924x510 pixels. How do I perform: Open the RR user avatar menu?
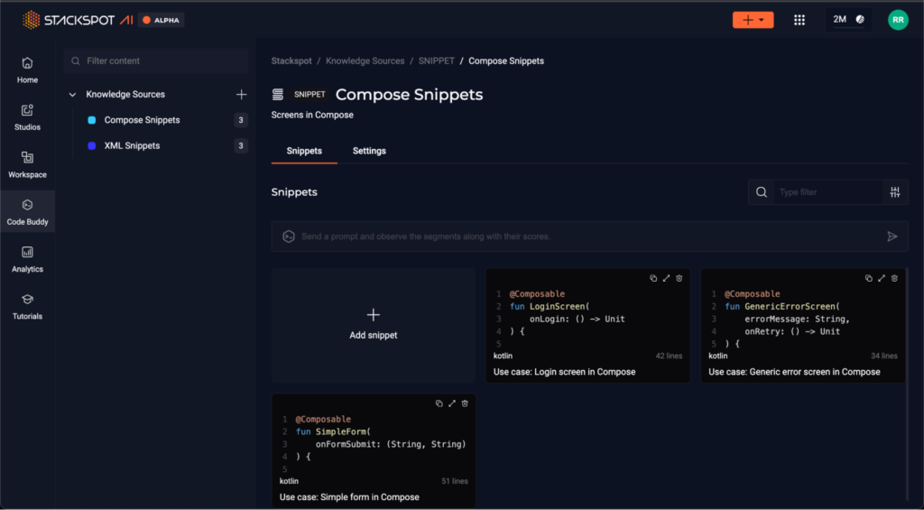898,20
